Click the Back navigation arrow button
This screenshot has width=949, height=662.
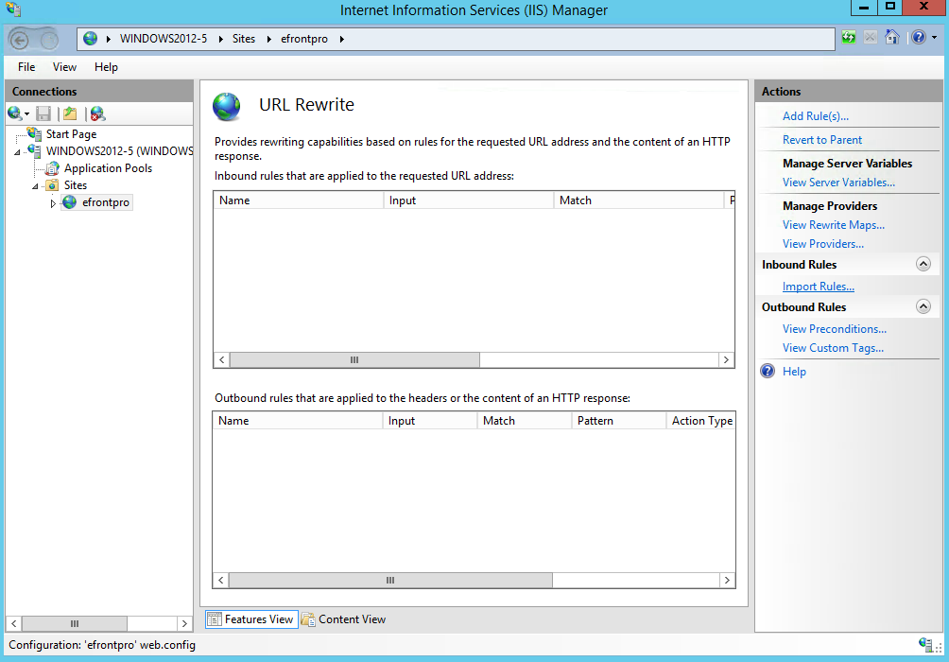coord(20,39)
